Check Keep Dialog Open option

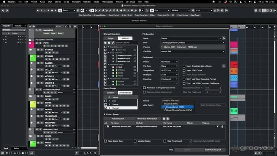(x=106, y=141)
